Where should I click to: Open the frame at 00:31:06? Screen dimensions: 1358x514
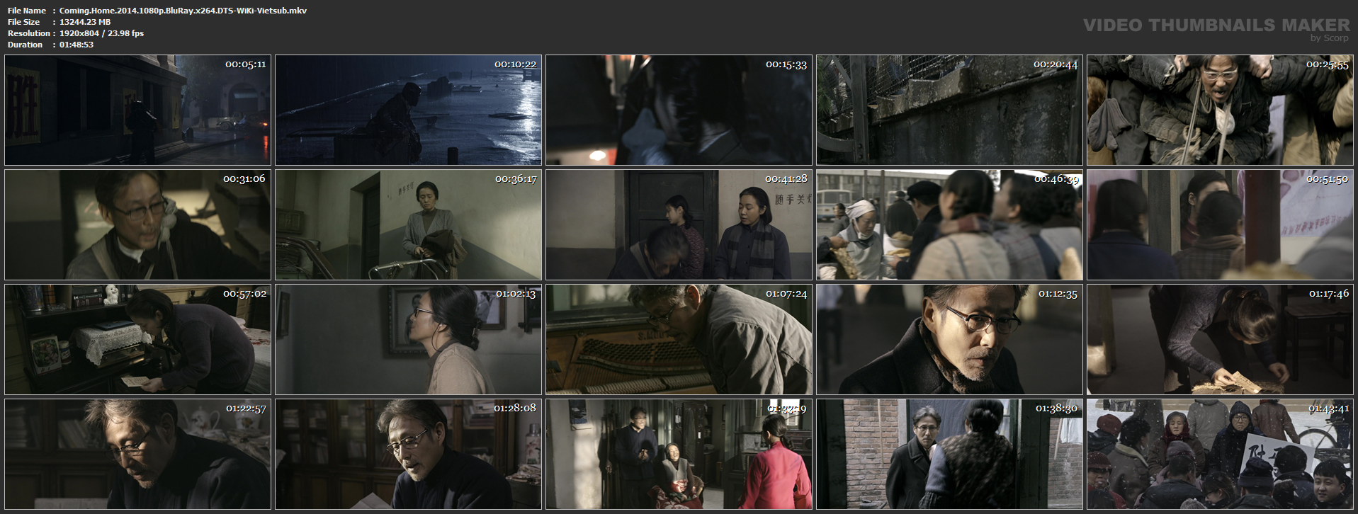pyautogui.click(x=137, y=224)
